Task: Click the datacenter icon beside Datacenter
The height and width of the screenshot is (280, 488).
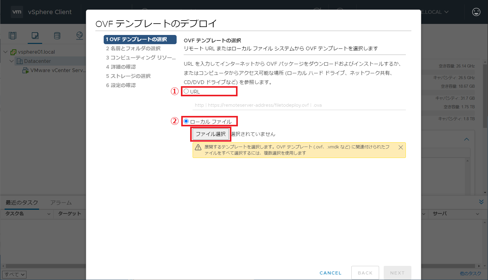Action: [20, 61]
